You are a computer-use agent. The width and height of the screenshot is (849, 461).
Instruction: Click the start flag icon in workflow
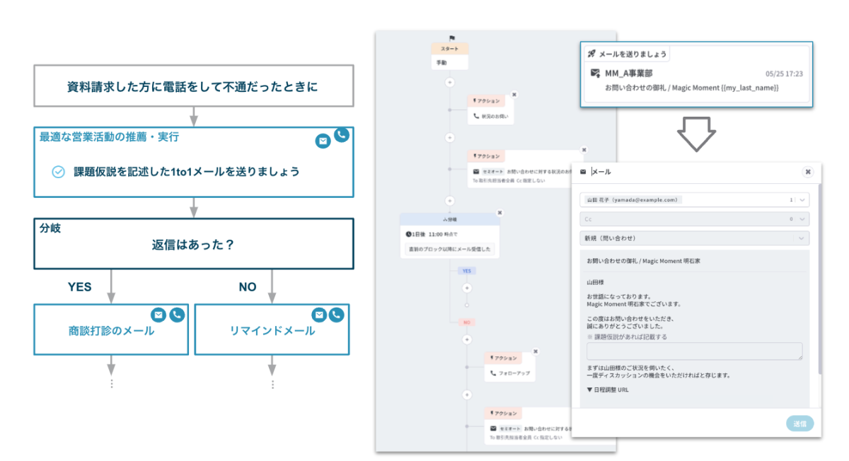click(x=451, y=37)
